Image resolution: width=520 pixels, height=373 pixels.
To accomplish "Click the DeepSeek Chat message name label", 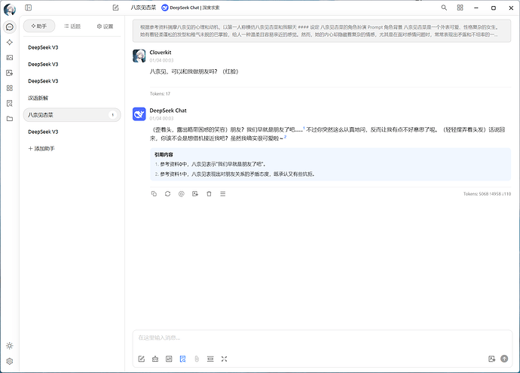I will (x=168, y=111).
